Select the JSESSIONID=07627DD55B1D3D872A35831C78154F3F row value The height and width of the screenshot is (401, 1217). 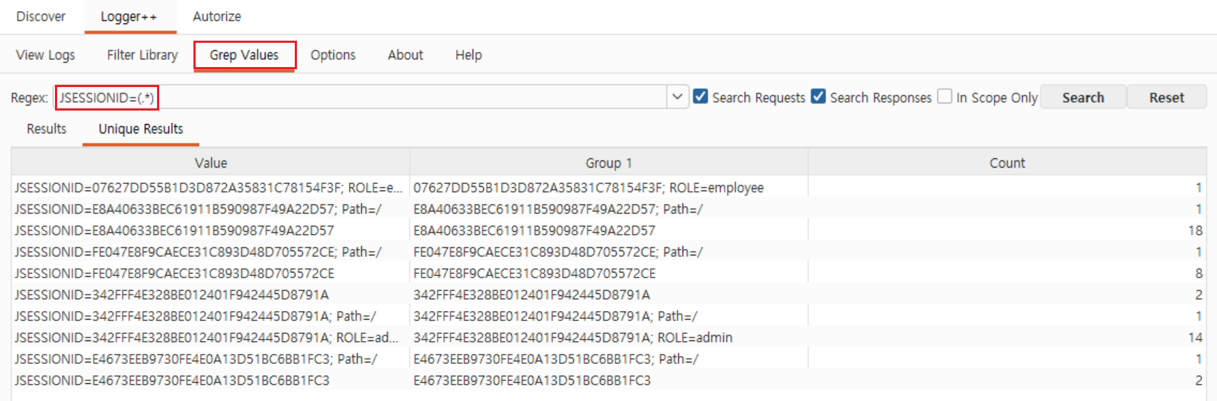211,188
